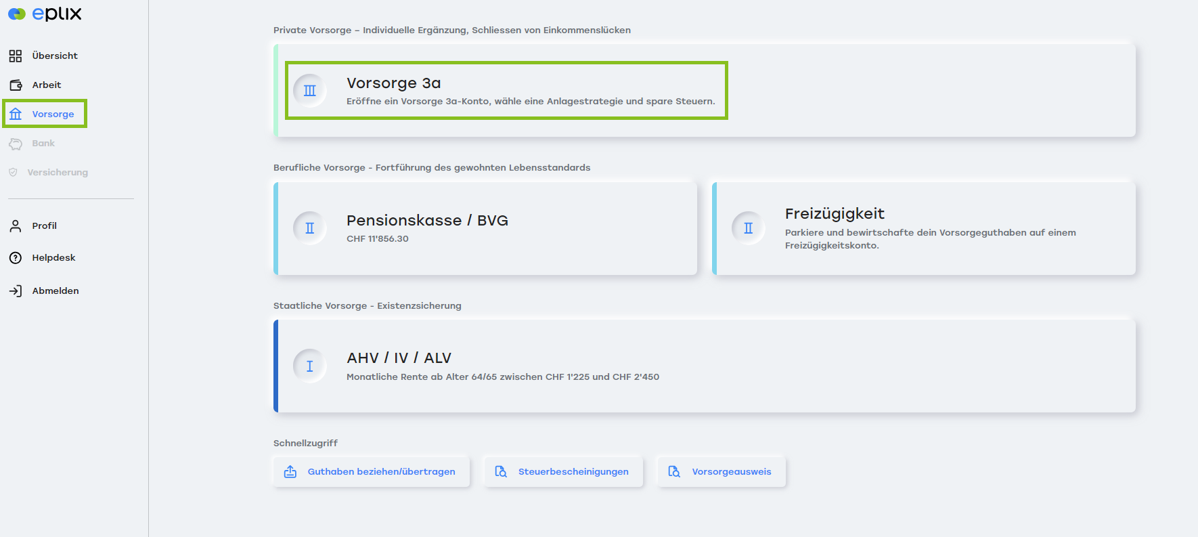
Task: Click 'Private Vorsorge' section heading
Action: tap(452, 30)
